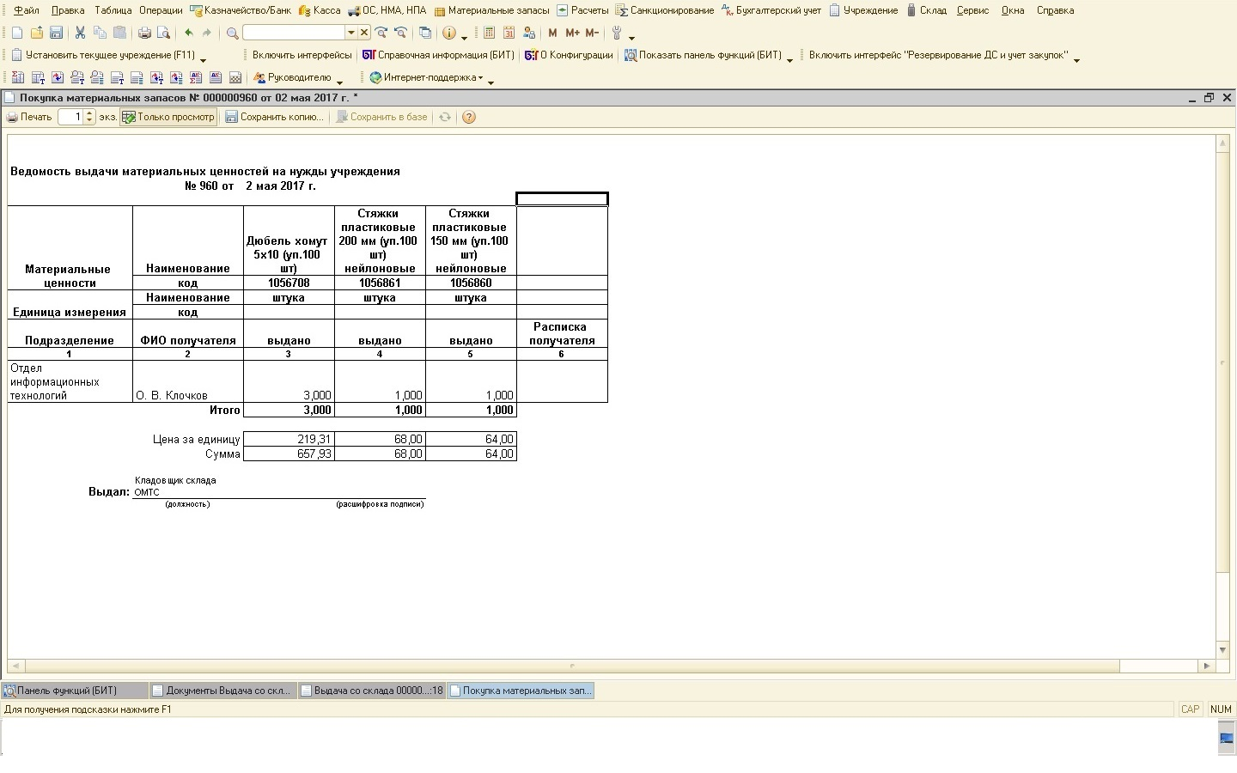Clear the search field with the X button
Viewport: 1237px width, 773px height.
[x=364, y=33]
